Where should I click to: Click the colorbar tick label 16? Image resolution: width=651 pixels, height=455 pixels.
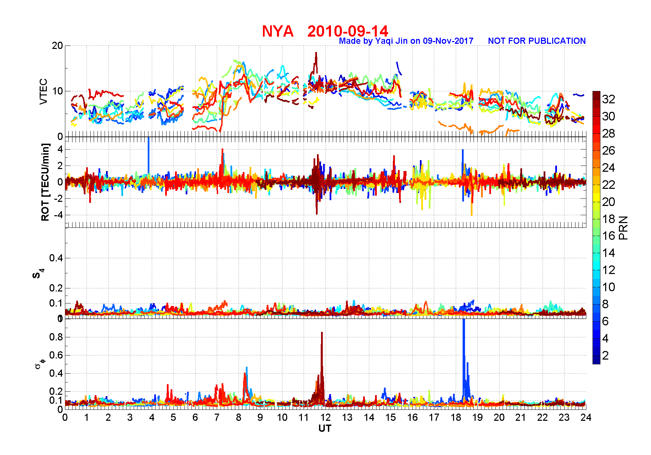pyautogui.click(x=609, y=236)
